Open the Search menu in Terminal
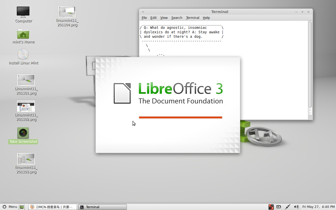Viewport: 336px width, 210px height. [x=177, y=18]
